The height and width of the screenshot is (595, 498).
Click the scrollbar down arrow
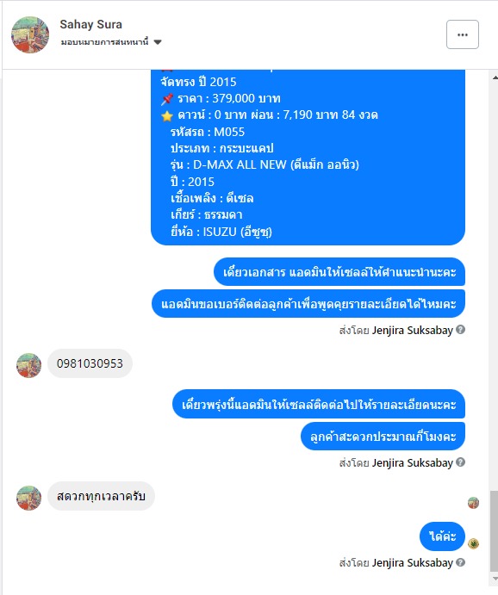[495, 579]
